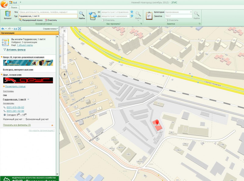Click the map zoom level slider

coord(64,49)
